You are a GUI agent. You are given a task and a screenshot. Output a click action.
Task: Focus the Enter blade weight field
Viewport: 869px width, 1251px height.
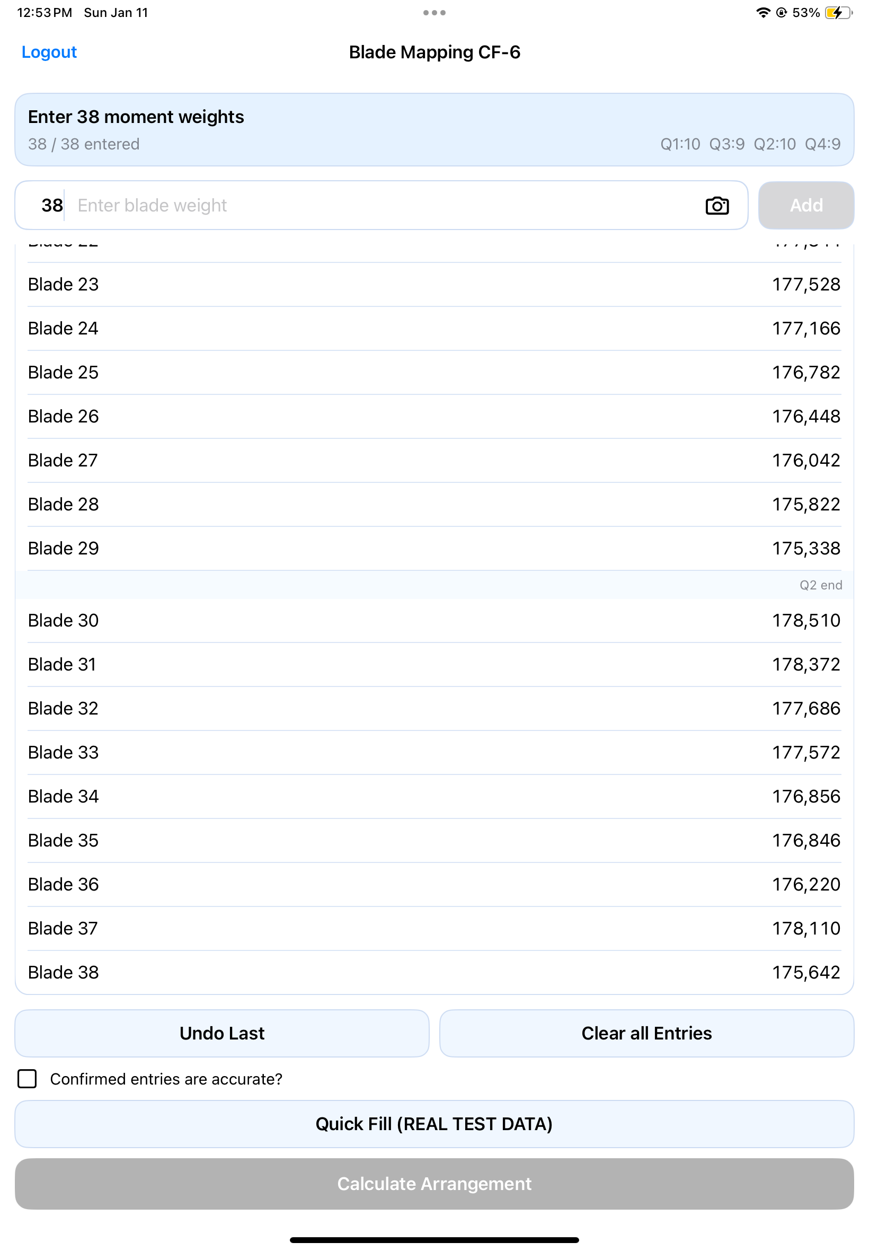click(381, 205)
